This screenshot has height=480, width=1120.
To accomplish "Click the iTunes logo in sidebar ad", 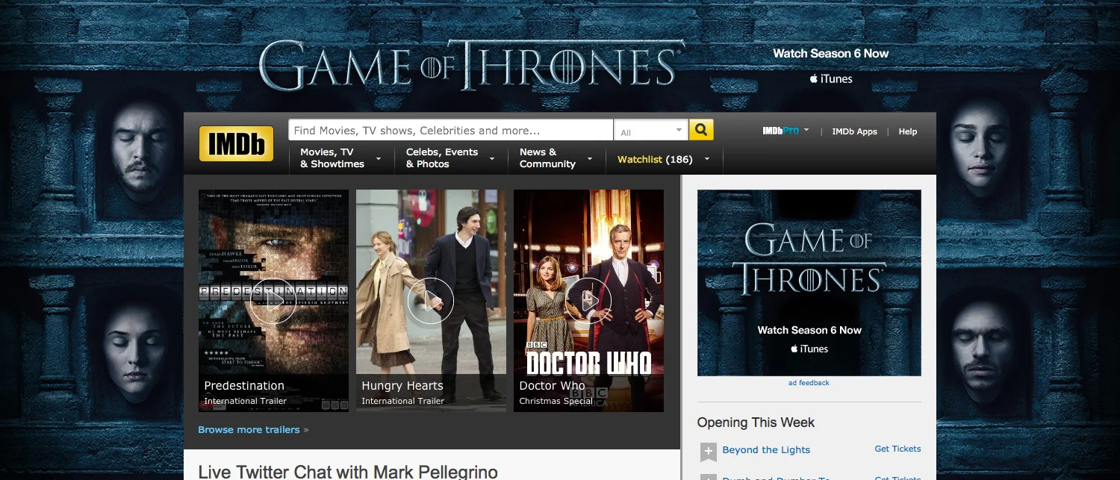I will pos(809,349).
